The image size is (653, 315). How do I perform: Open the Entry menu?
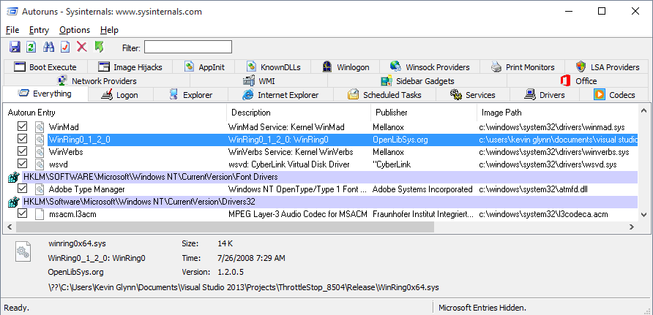pyautogui.click(x=39, y=30)
